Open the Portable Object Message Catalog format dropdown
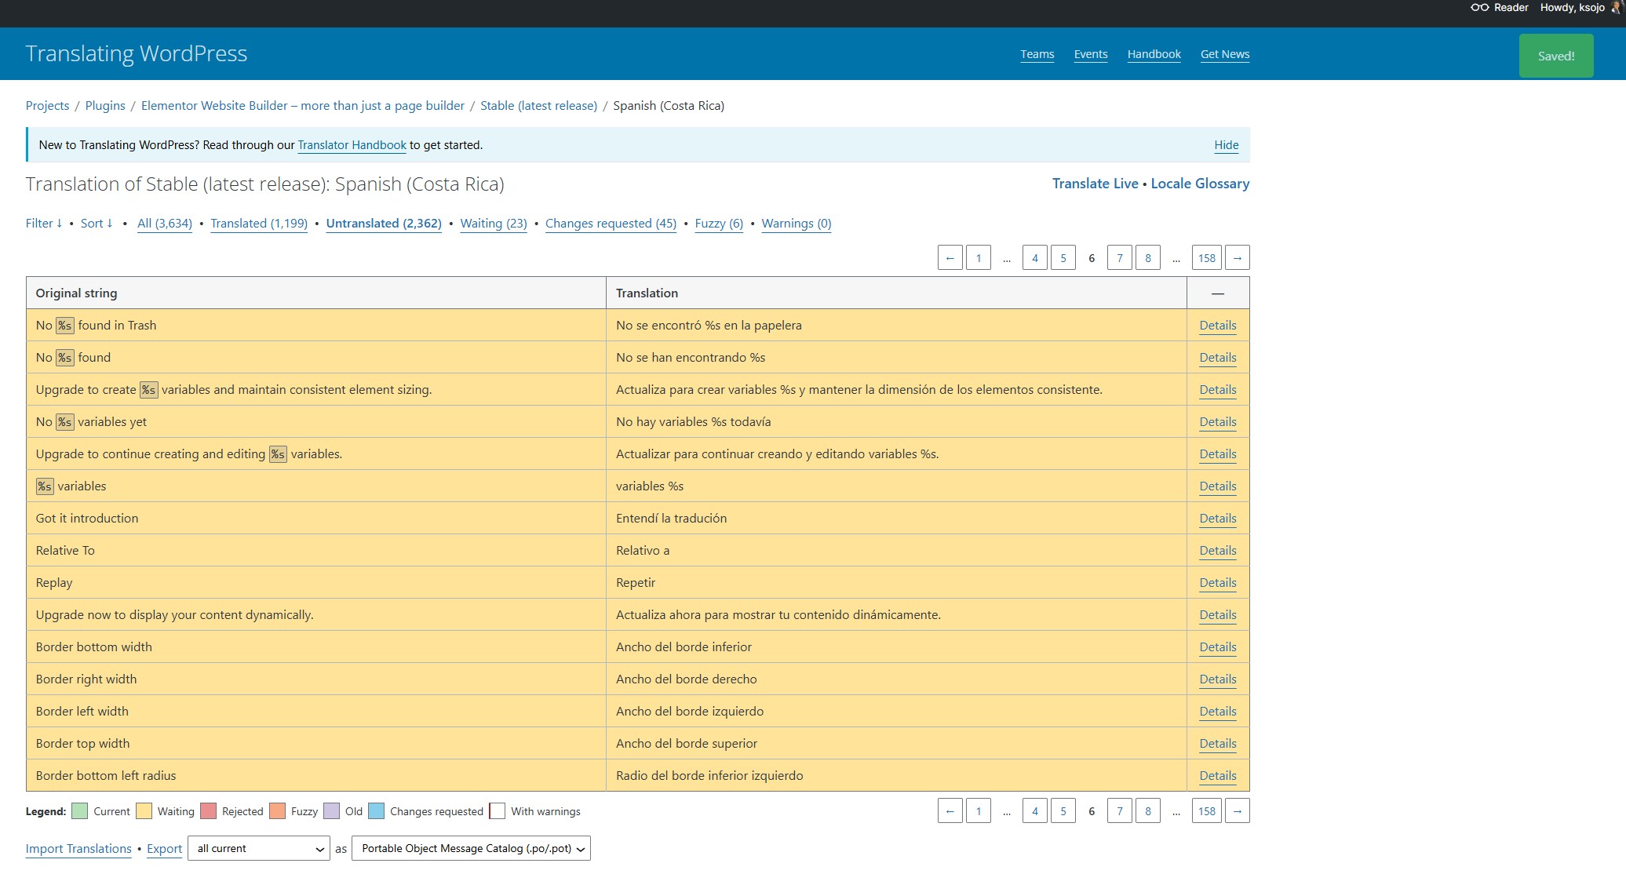The height and width of the screenshot is (885, 1626). 471,849
